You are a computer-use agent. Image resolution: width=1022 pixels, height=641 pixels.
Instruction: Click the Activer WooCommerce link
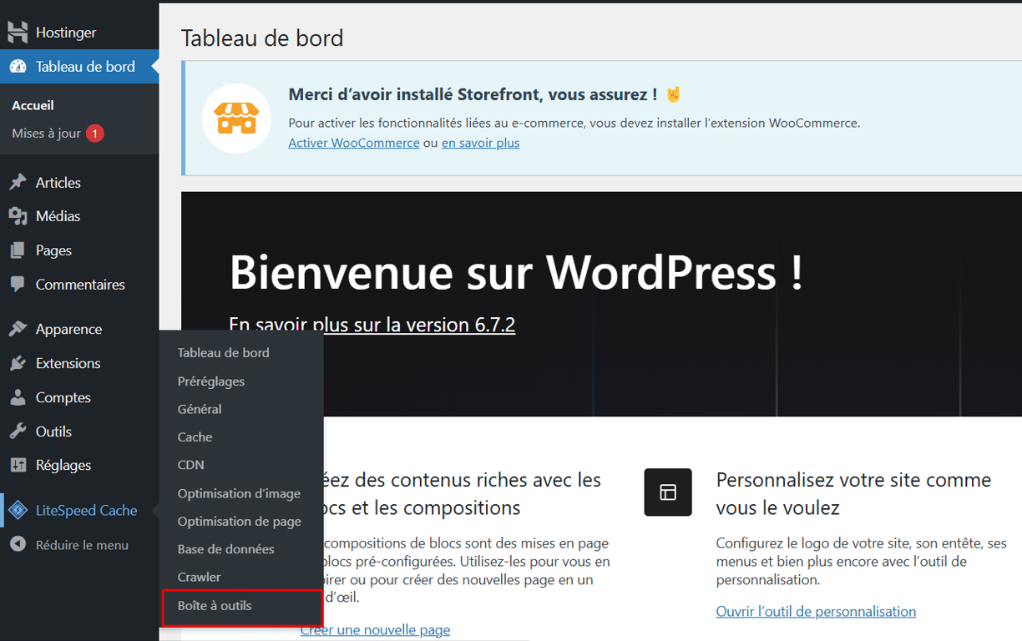coord(354,143)
